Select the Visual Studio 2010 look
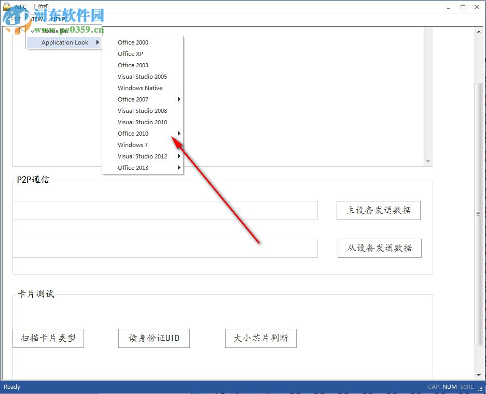This screenshot has width=486, height=394. 143,122
